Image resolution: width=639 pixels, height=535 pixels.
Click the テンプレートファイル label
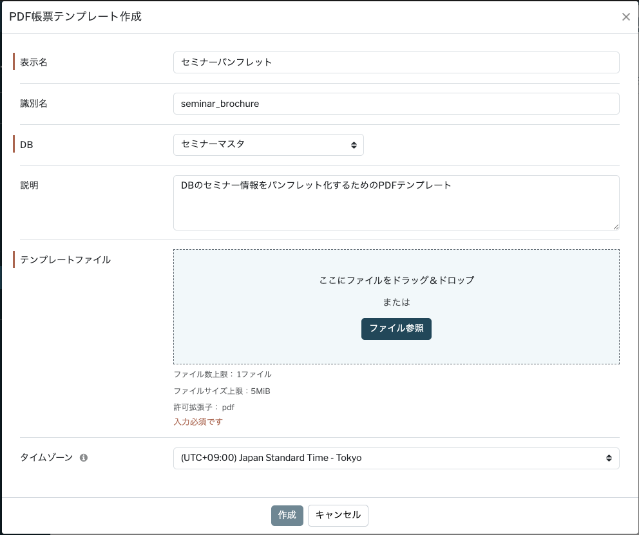(x=65, y=260)
